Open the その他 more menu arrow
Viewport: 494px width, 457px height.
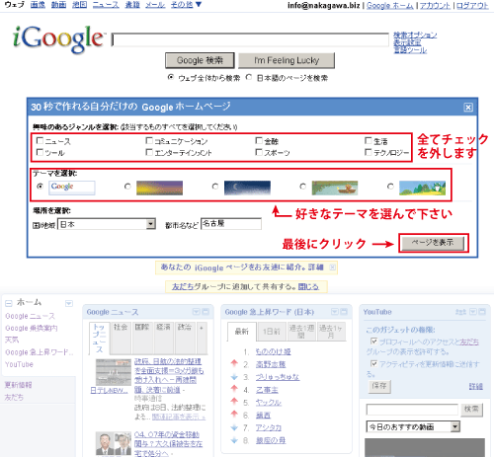click(199, 5)
